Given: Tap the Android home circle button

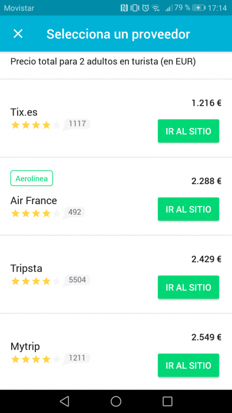Looking at the screenshot, I should (116, 401).
